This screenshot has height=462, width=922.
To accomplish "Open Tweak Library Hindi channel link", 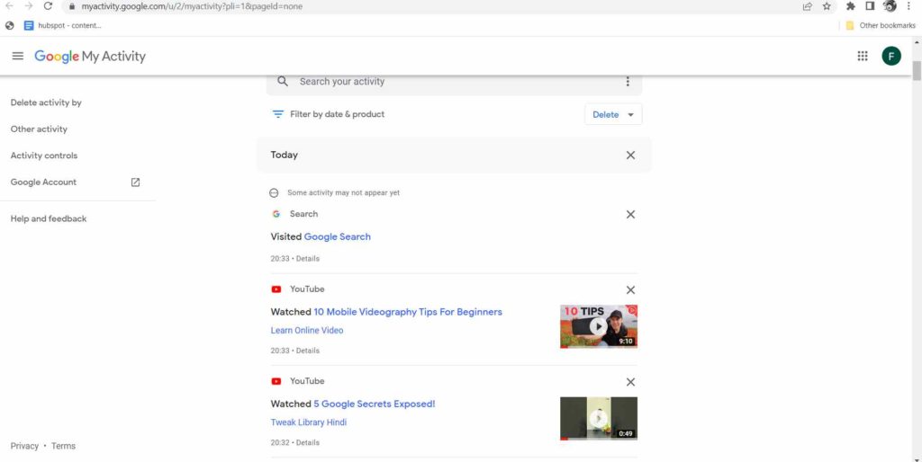I will tap(309, 422).
